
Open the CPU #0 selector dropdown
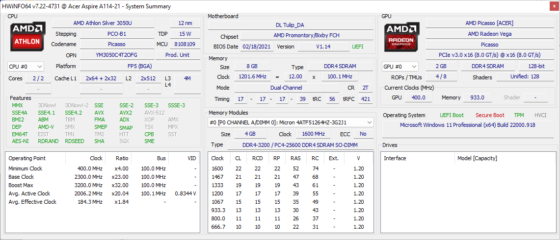click(x=26, y=66)
